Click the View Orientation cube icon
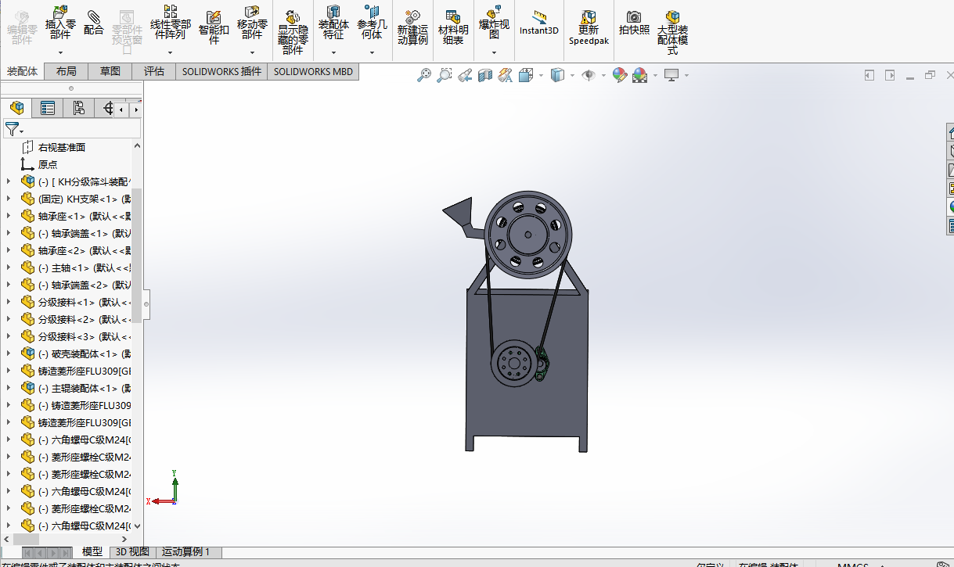 (526, 75)
